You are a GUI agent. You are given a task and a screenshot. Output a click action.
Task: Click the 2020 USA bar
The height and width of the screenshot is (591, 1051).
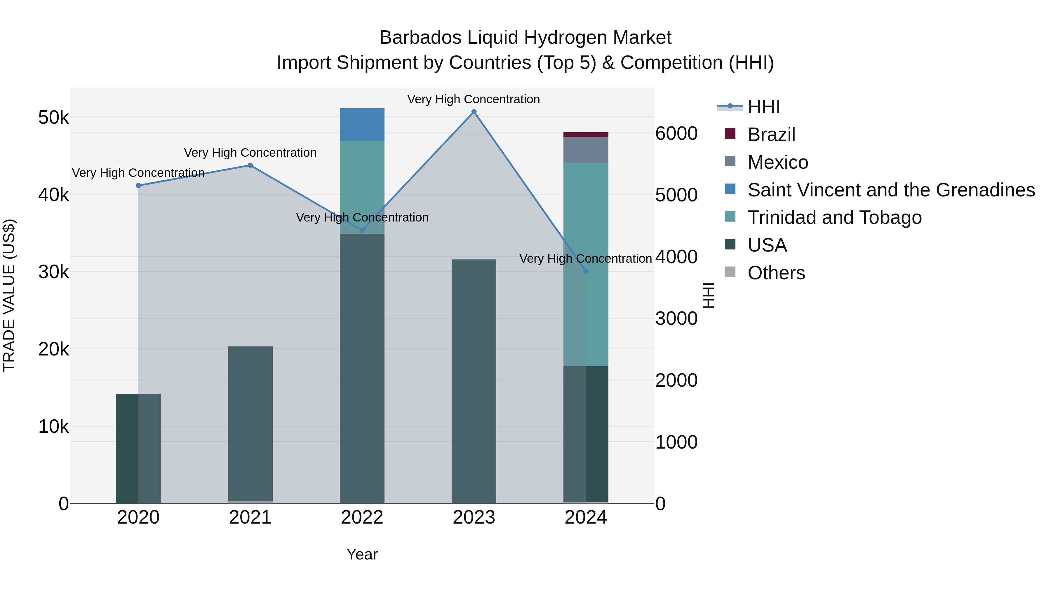click(x=138, y=449)
